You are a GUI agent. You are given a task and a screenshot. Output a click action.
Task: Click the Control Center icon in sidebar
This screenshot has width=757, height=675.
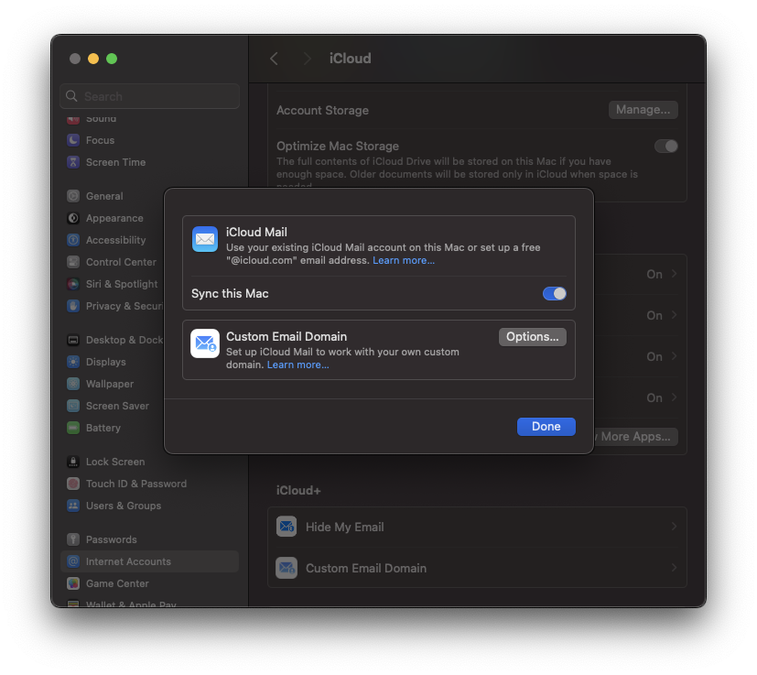pyautogui.click(x=73, y=262)
